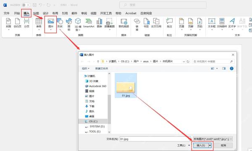
Task: Switch to the 插入 Insert tab
Action: [26, 13]
